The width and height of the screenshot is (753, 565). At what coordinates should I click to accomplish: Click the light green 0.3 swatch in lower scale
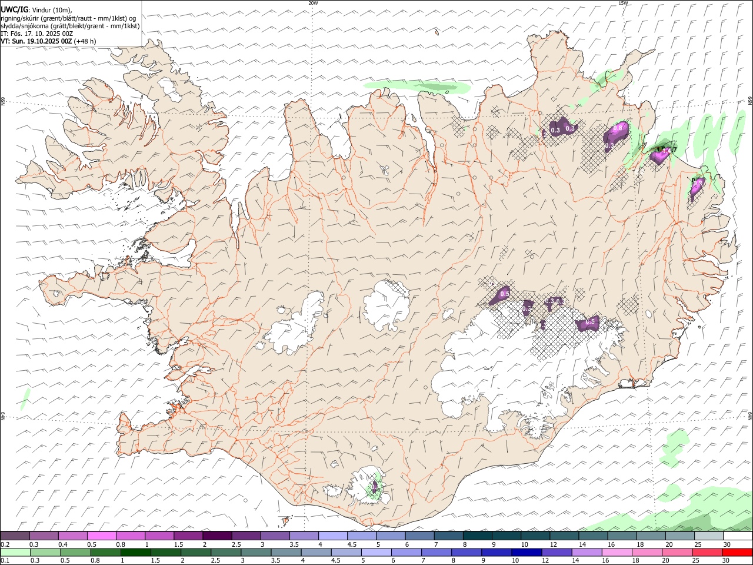(x=45, y=552)
